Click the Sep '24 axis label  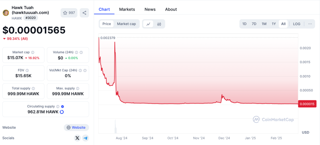coord(148,138)
